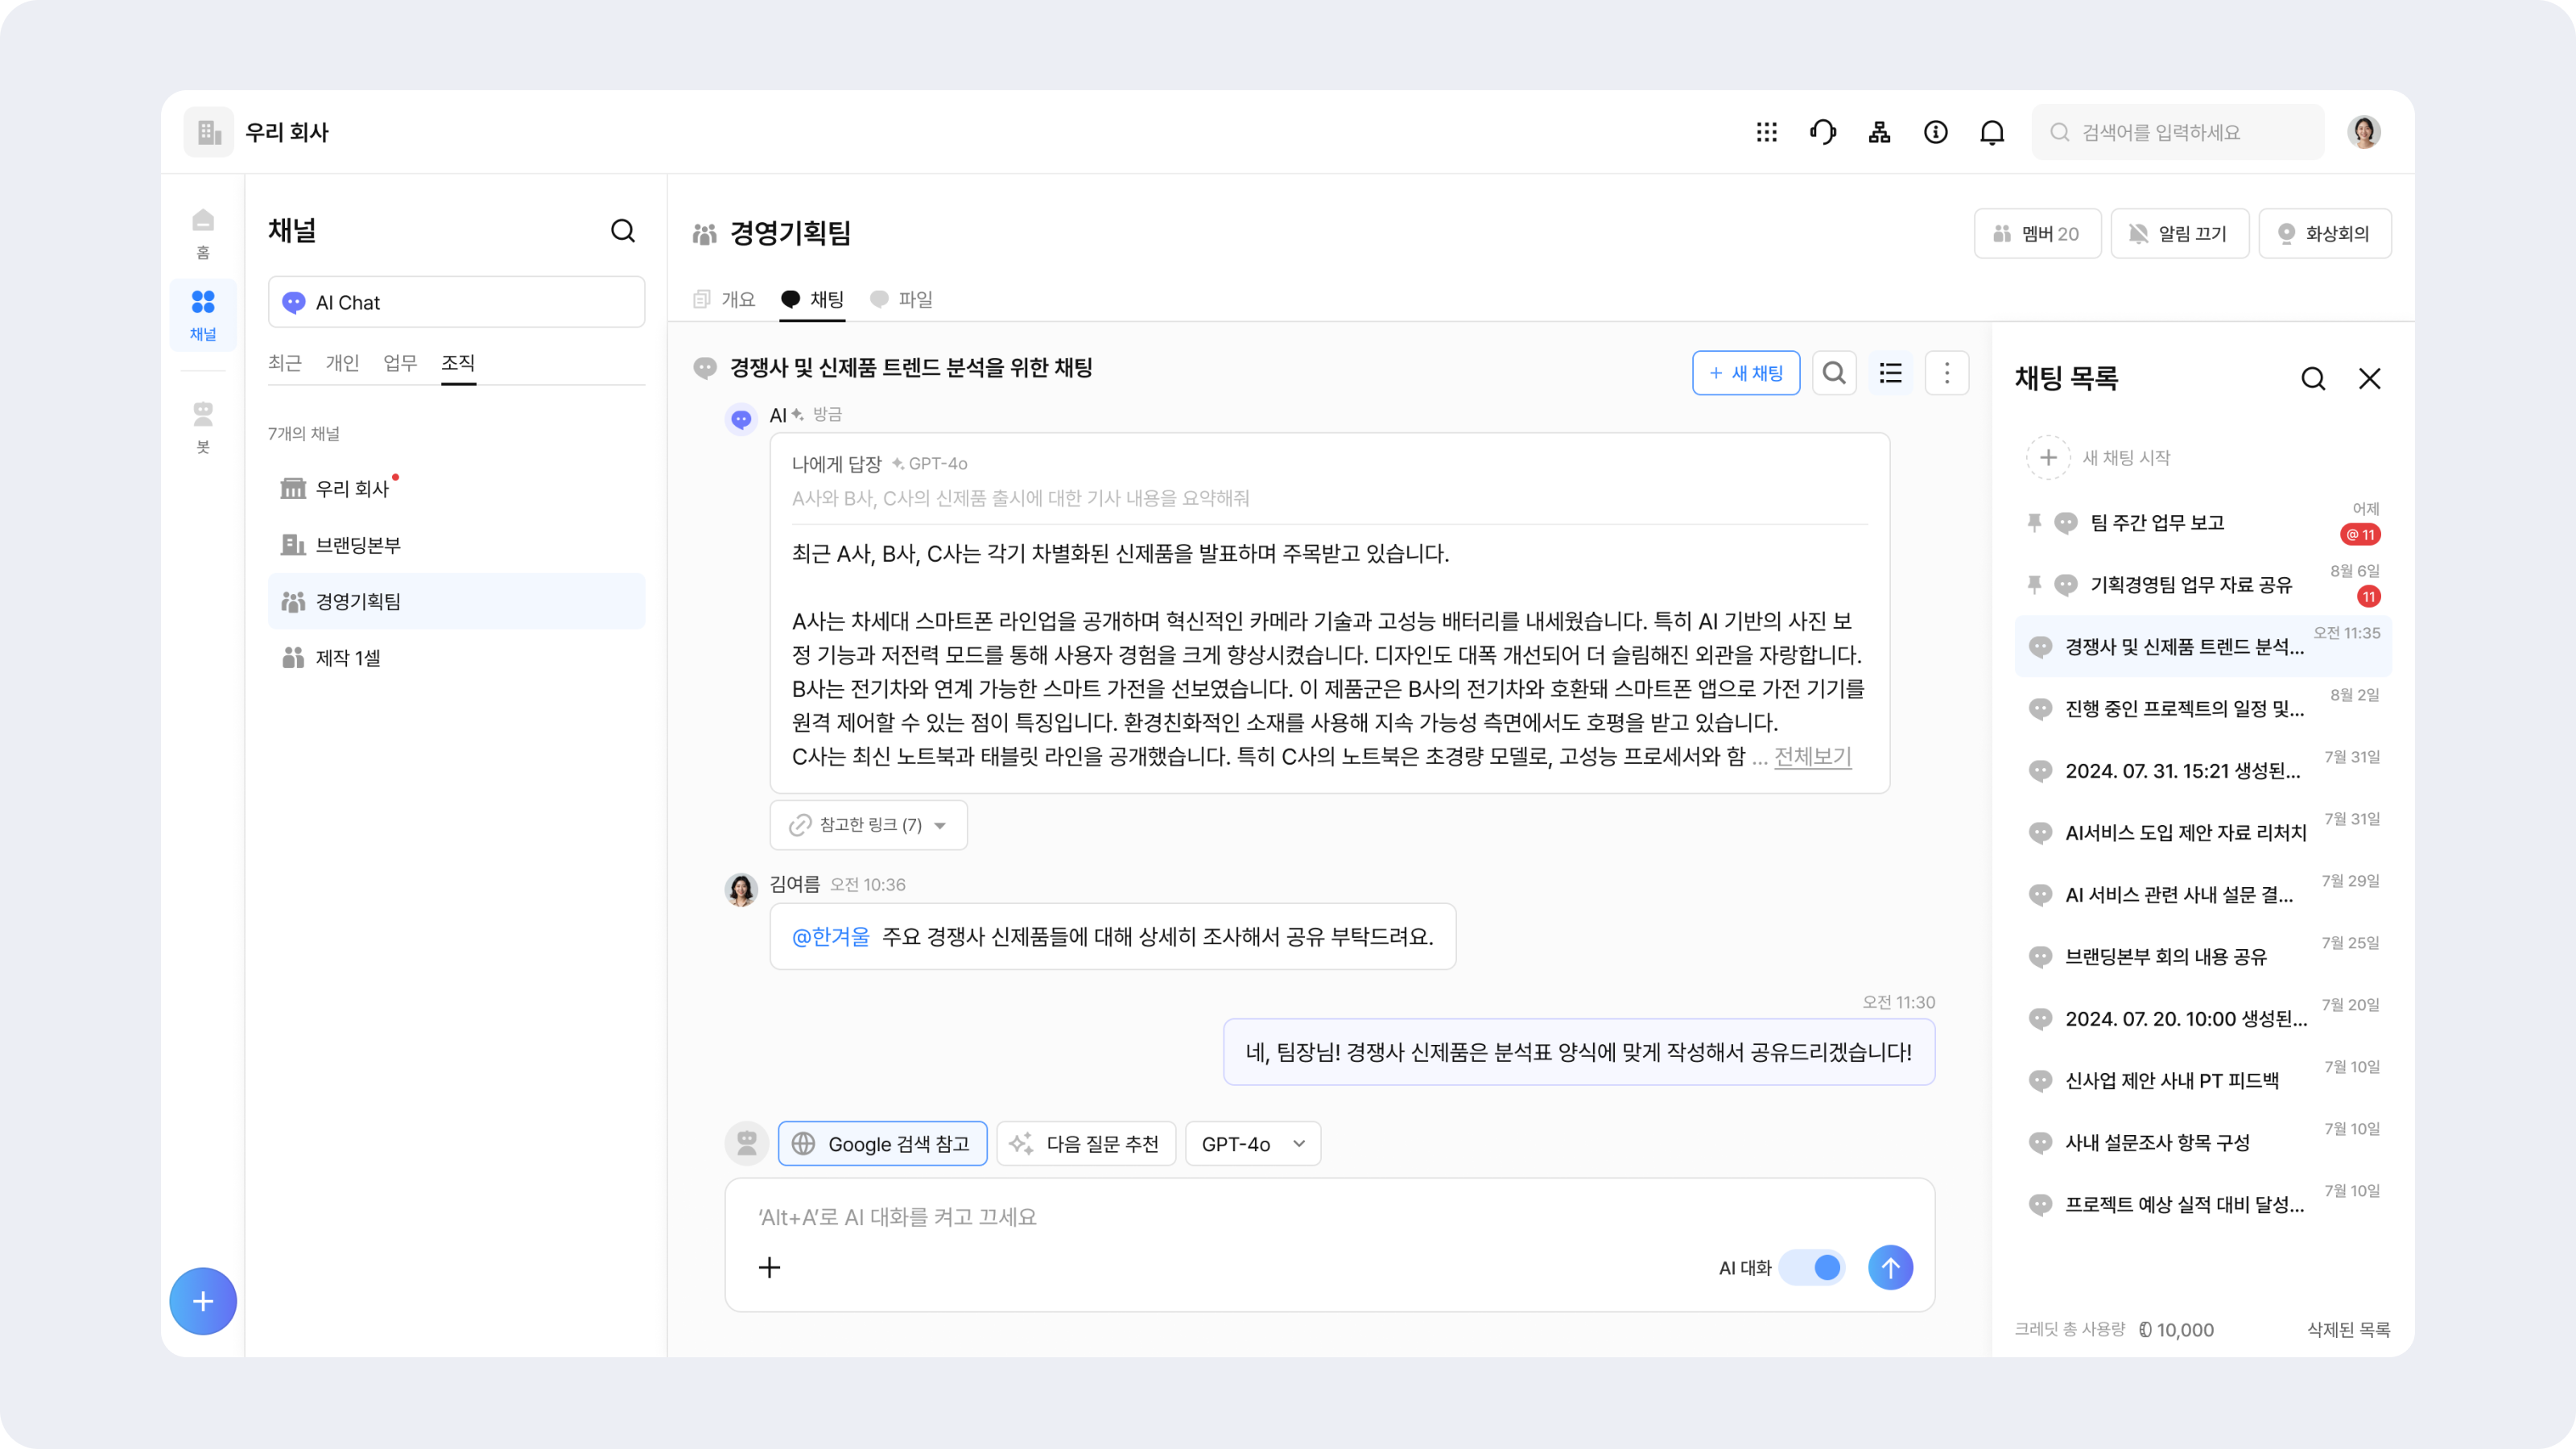Viewport: 2576px width, 1449px height.
Task: Click the 새 채팅 button
Action: (1745, 373)
